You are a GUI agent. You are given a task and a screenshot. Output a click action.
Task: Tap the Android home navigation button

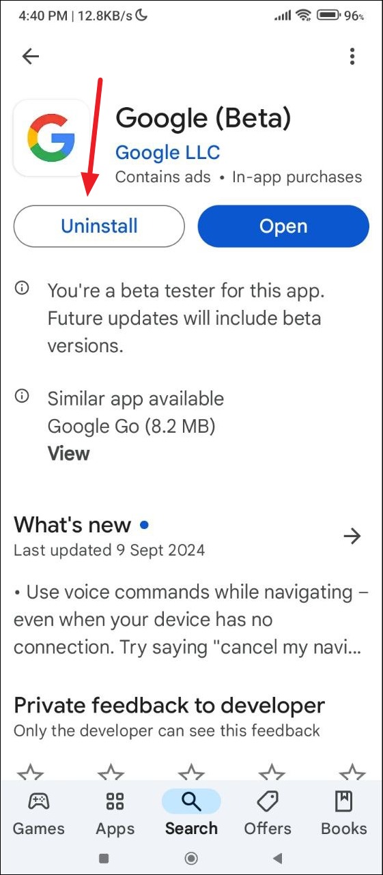[192, 858]
